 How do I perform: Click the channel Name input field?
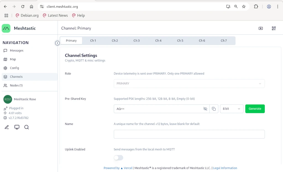(x=189, y=134)
